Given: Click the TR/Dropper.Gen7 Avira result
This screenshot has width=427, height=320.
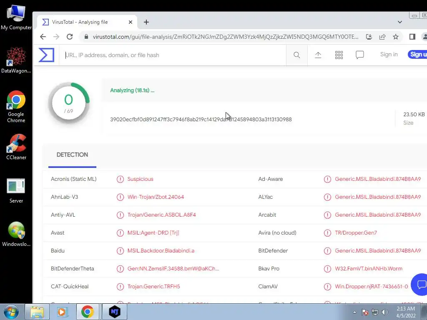Looking at the screenshot, I should tap(356, 233).
